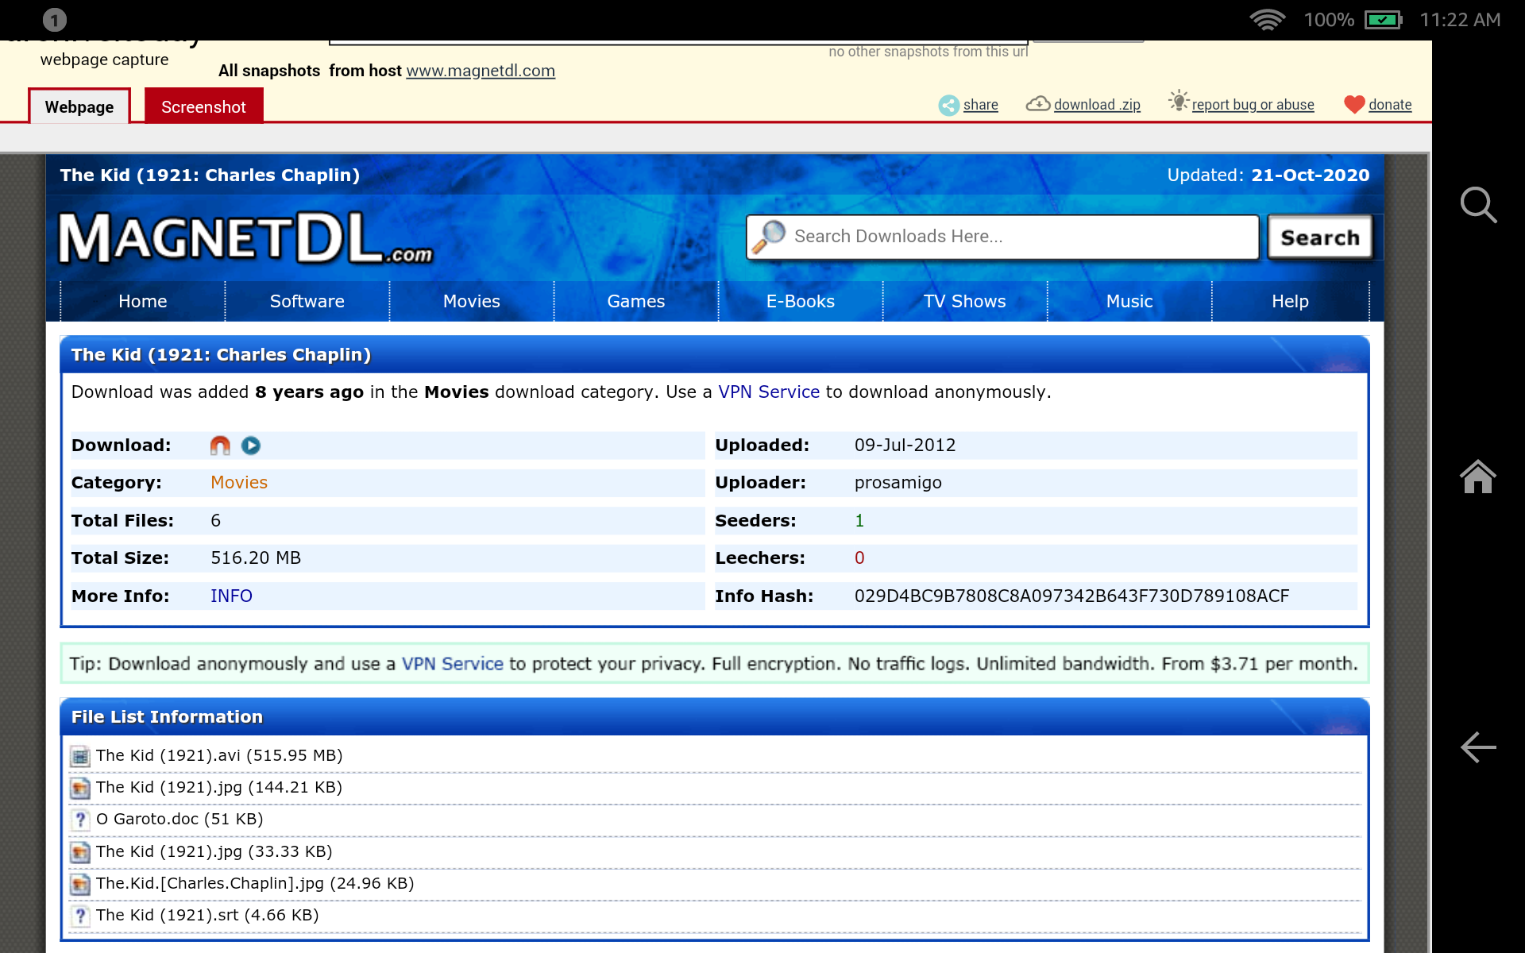The image size is (1525, 953).
Task: Click the orange Movies category link
Action: tap(238, 483)
